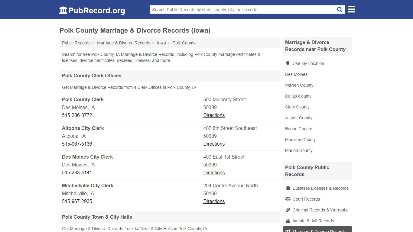Open Marriage & Divorce Records breadcrumb
The width and height of the screenshot is (413, 232).
124,43
